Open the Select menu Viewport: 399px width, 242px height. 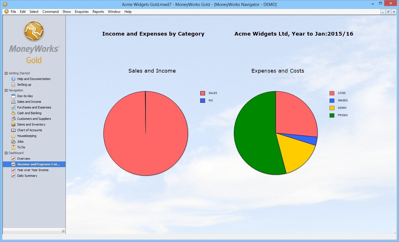coord(34,12)
